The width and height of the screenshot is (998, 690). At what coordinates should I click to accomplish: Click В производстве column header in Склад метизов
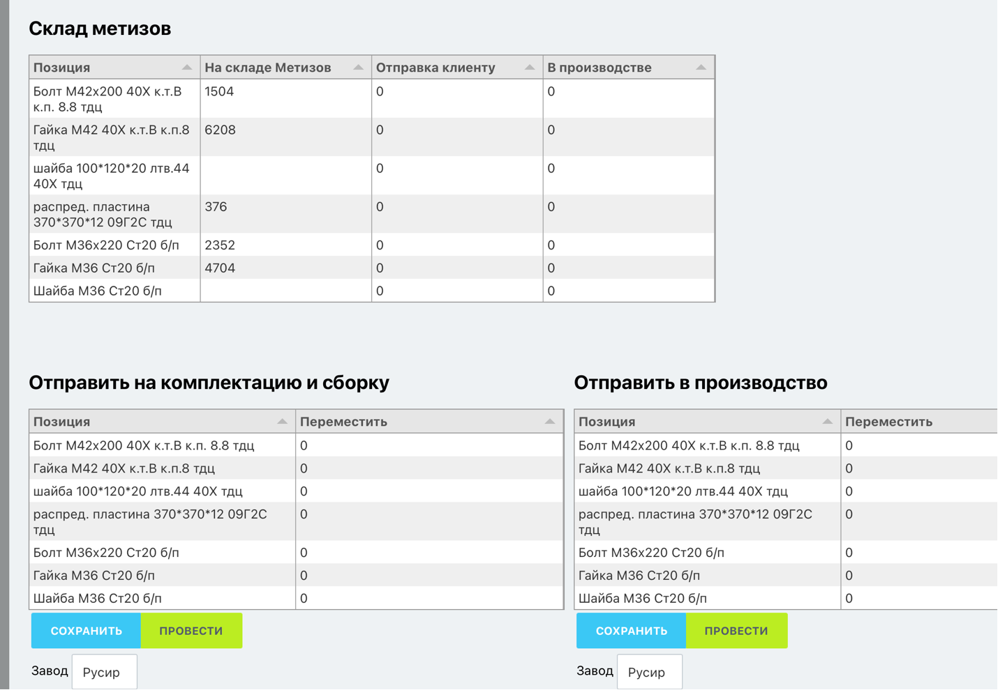click(x=599, y=68)
